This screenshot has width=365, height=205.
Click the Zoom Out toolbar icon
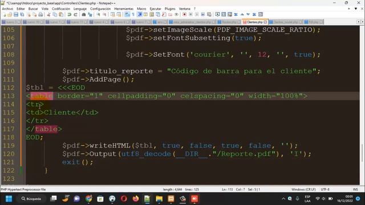pyautogui.click(x=104, y=15)
